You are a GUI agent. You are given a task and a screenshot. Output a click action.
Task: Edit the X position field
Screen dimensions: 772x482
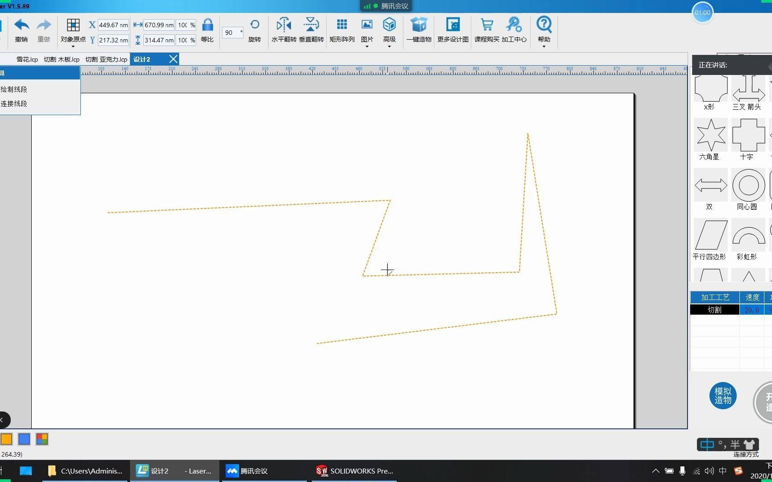[113, 25]
